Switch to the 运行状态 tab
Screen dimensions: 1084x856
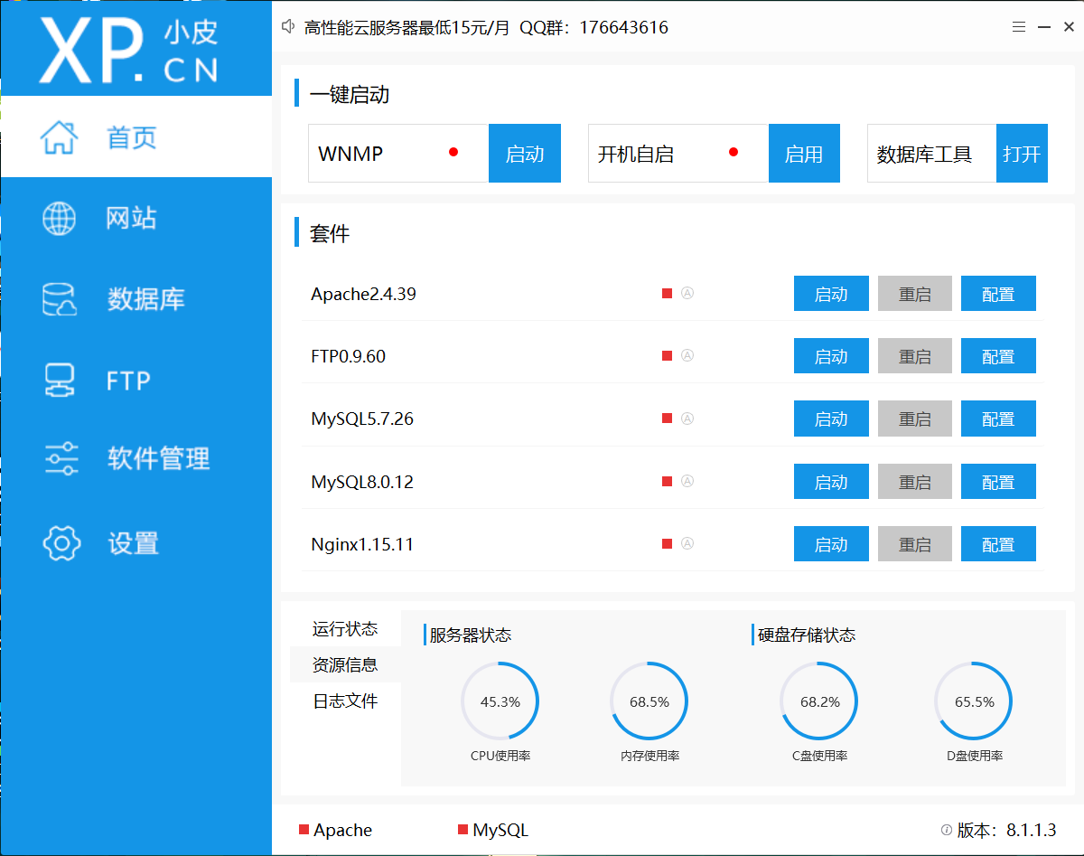point(346,628)
